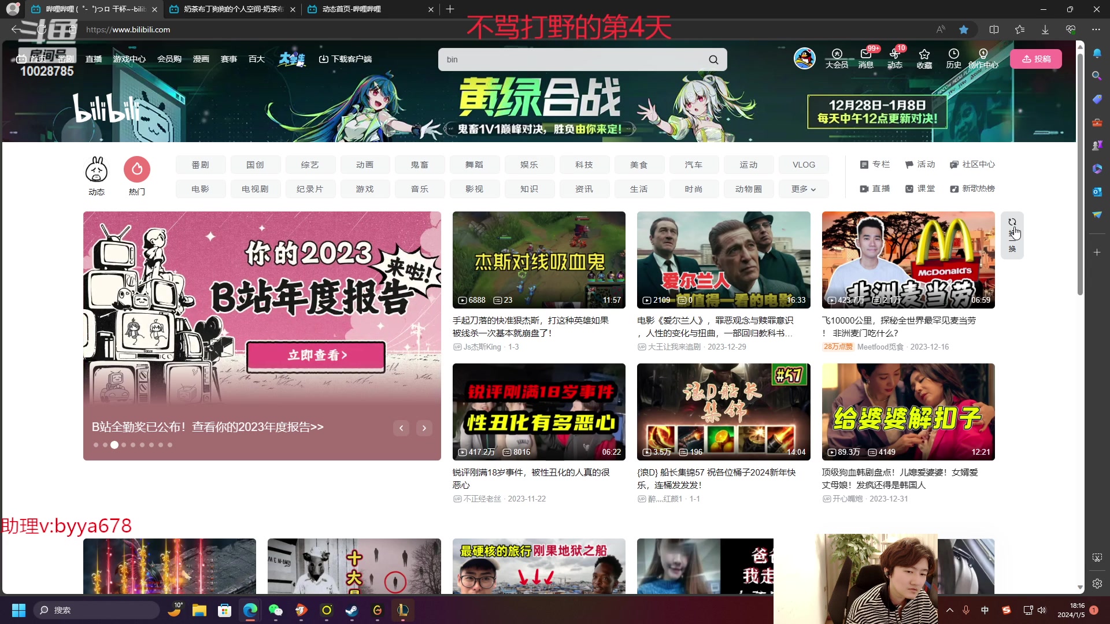Open the 收藏 favorites star icon
1110x624 pixels.
(x=924, y=58)
